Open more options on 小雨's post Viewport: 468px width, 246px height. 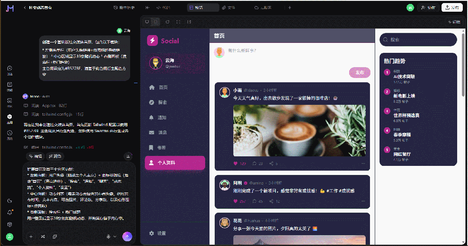click(x=363, y=163)
